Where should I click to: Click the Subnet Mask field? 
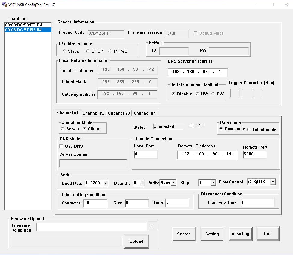[128, 83]
